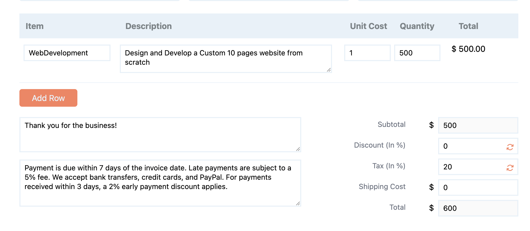
Task: Click the Item column header
Action: (34, 26)
